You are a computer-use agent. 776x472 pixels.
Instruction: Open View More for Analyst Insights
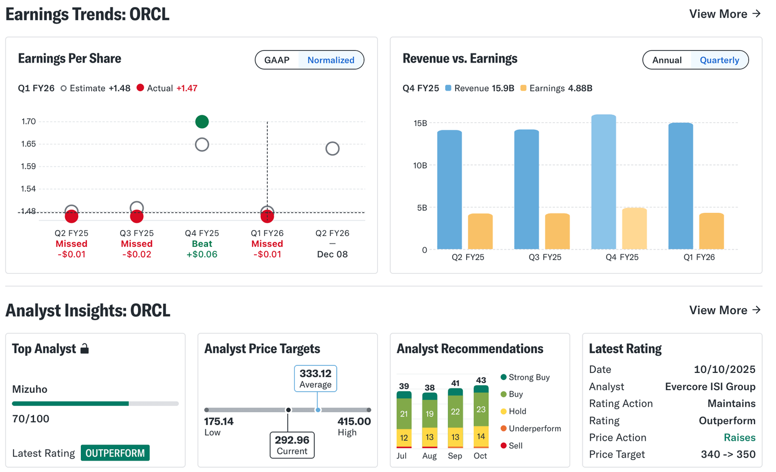[725, 310]
